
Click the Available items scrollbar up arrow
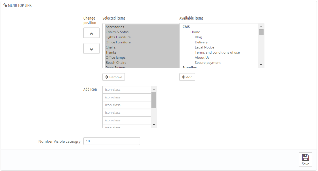coord(261,27)
